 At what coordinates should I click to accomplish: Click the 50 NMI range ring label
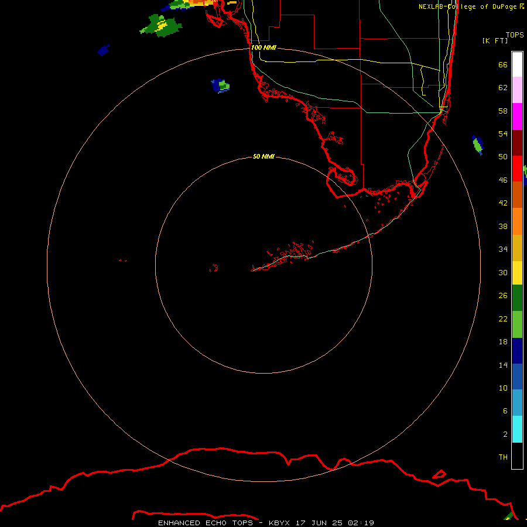click(263, 156)
